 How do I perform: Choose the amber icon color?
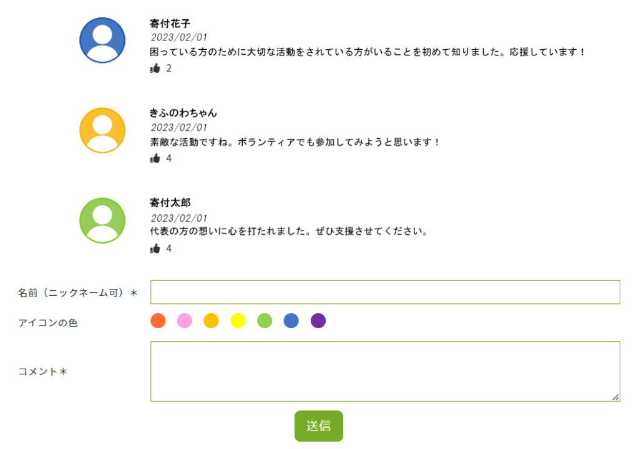point(211,321)
